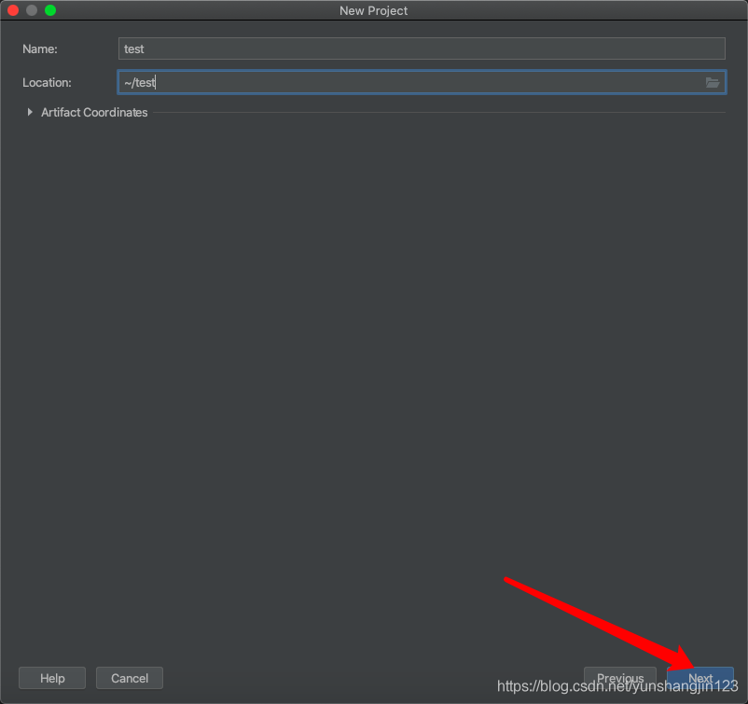Click the gray minimize window button
Image resolution: width=748 pixels, height=704 pixels.
[32, 10]
